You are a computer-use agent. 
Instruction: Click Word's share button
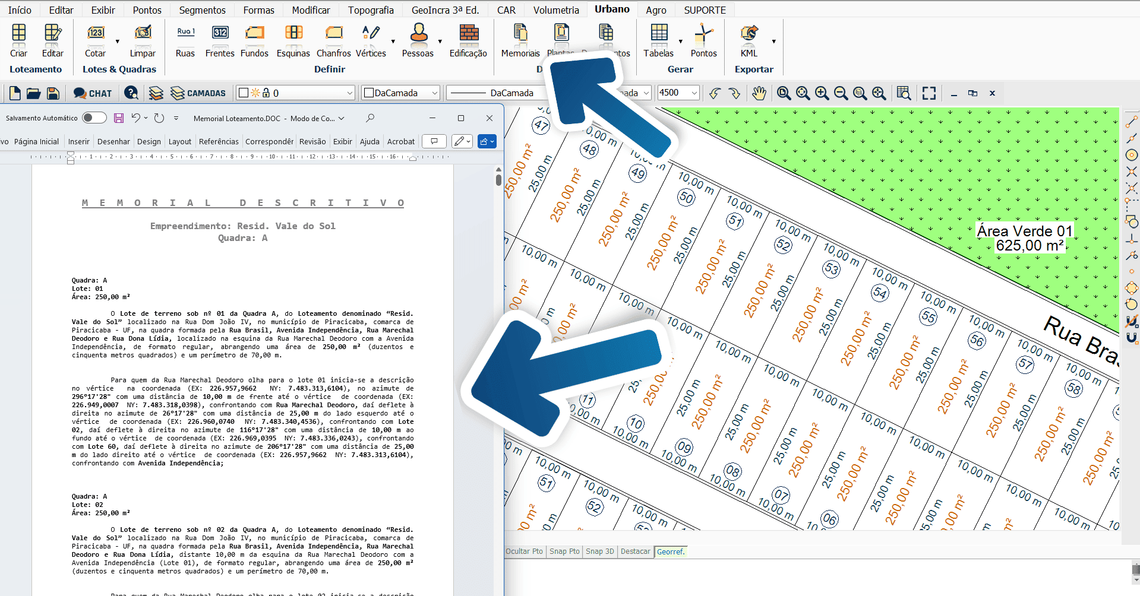pyautogui.click(x=487, y=141)
